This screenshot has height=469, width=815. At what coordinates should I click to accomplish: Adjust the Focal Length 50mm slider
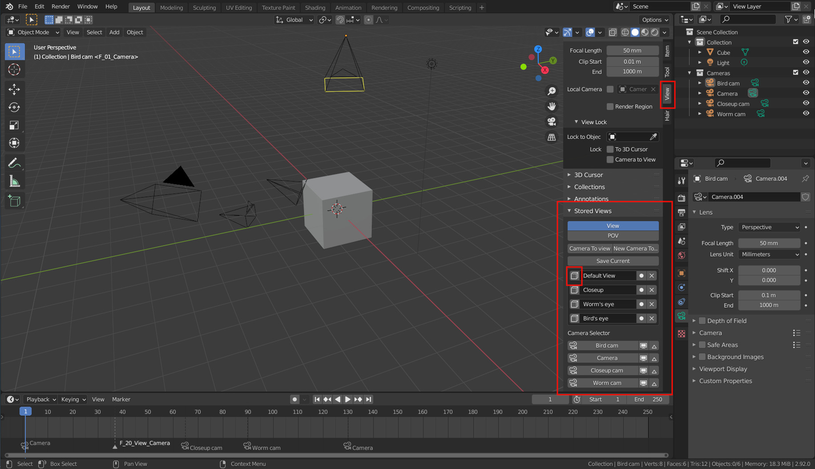point(769,243)
